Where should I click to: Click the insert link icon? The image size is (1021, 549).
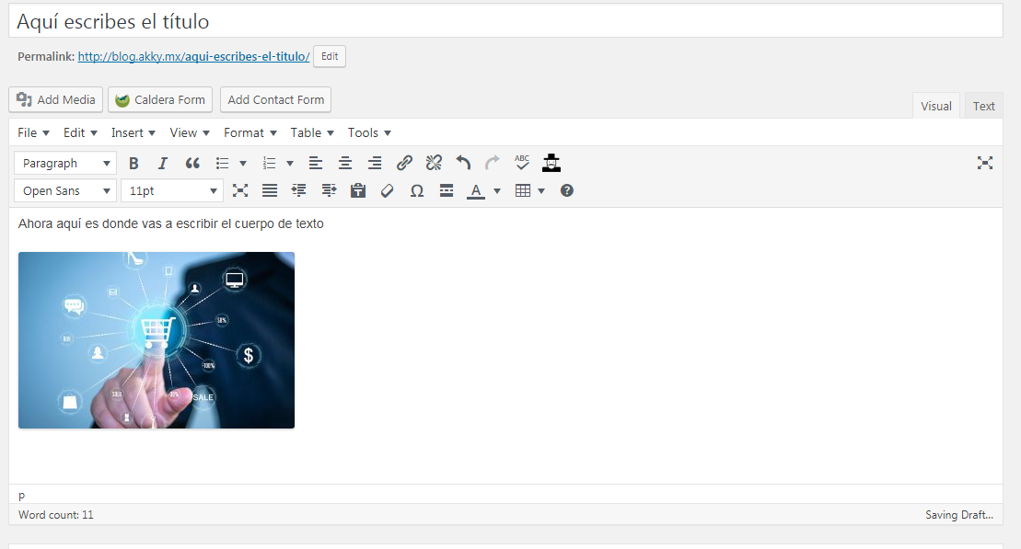pyautogui.click(x=404, y=164)
